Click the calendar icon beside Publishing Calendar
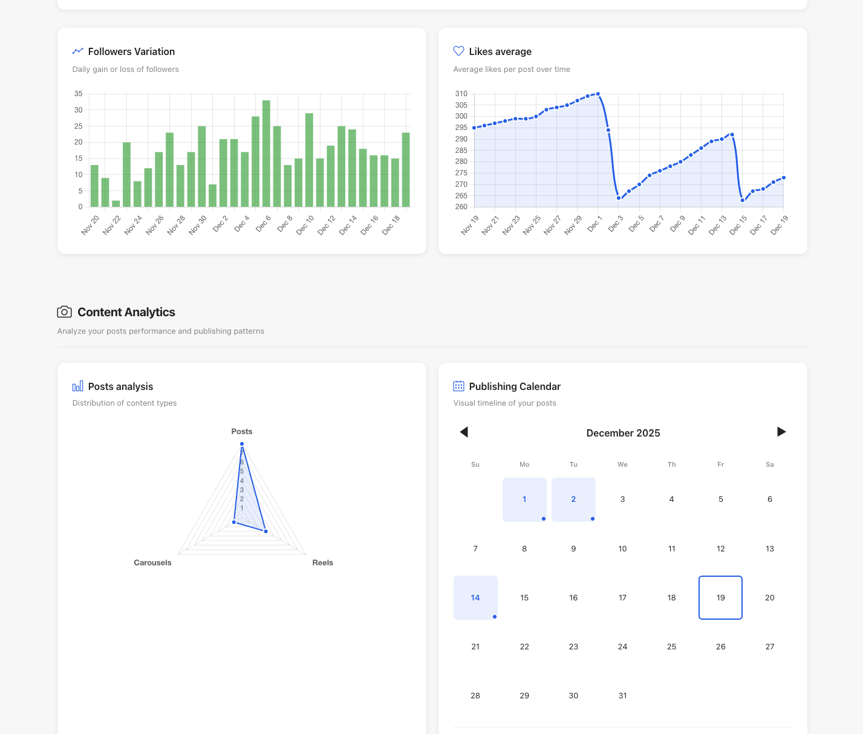 point(458,386)
